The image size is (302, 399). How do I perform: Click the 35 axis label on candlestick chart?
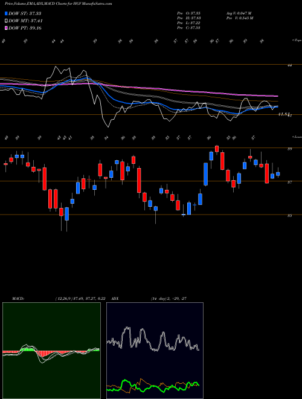289,216
